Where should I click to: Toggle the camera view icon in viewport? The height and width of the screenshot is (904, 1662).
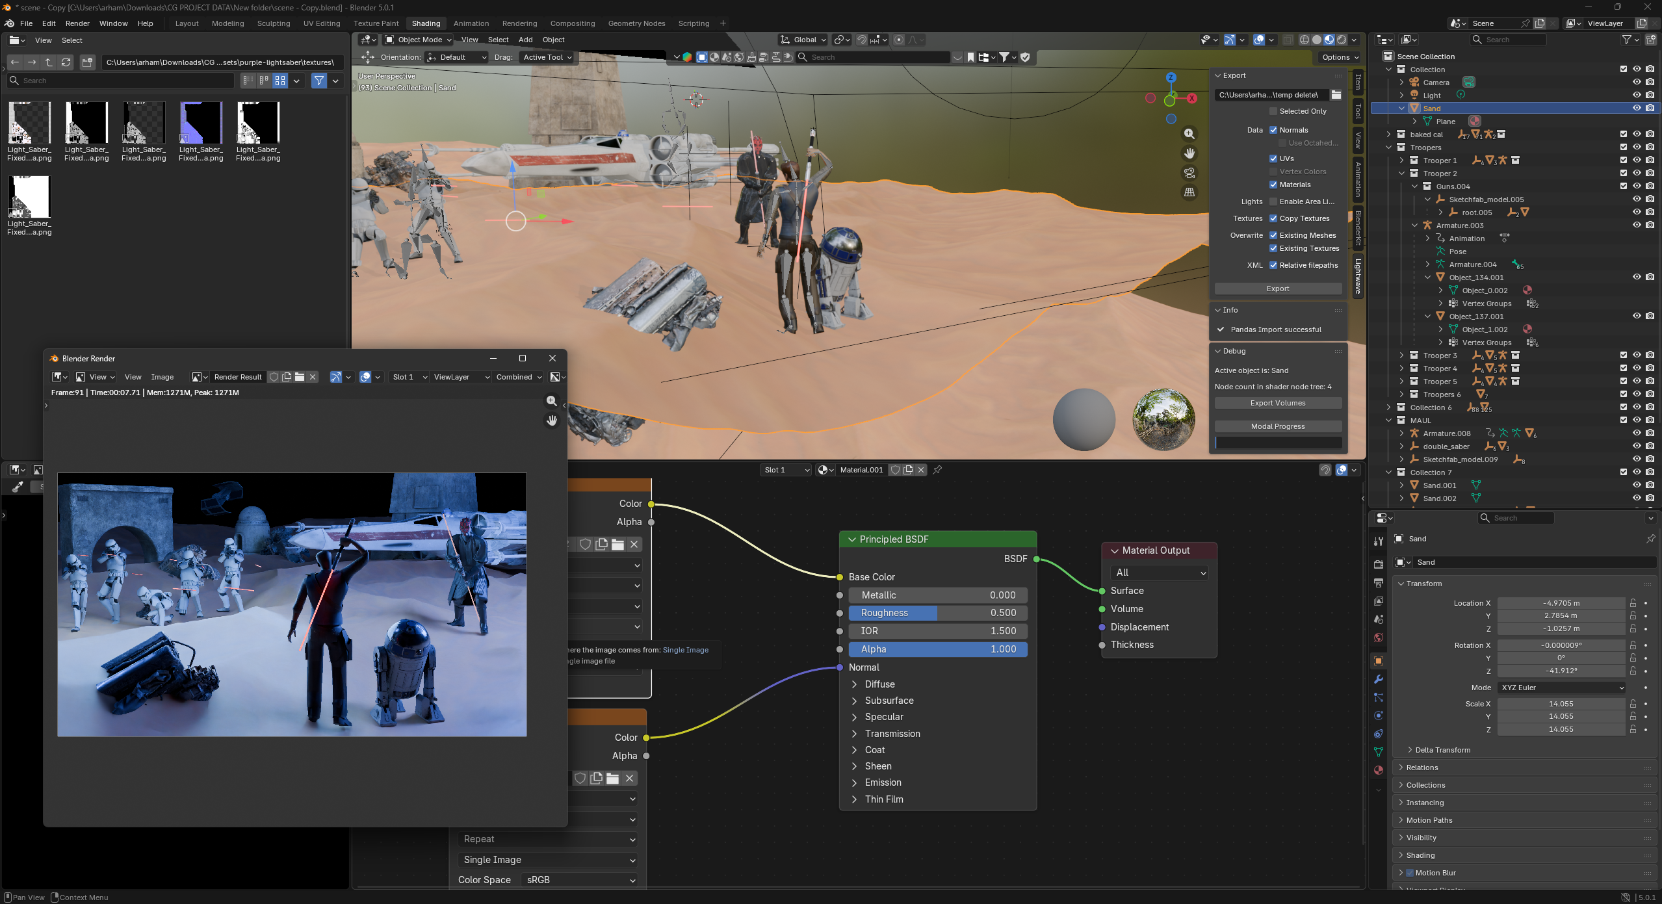tap(1189, 173)
